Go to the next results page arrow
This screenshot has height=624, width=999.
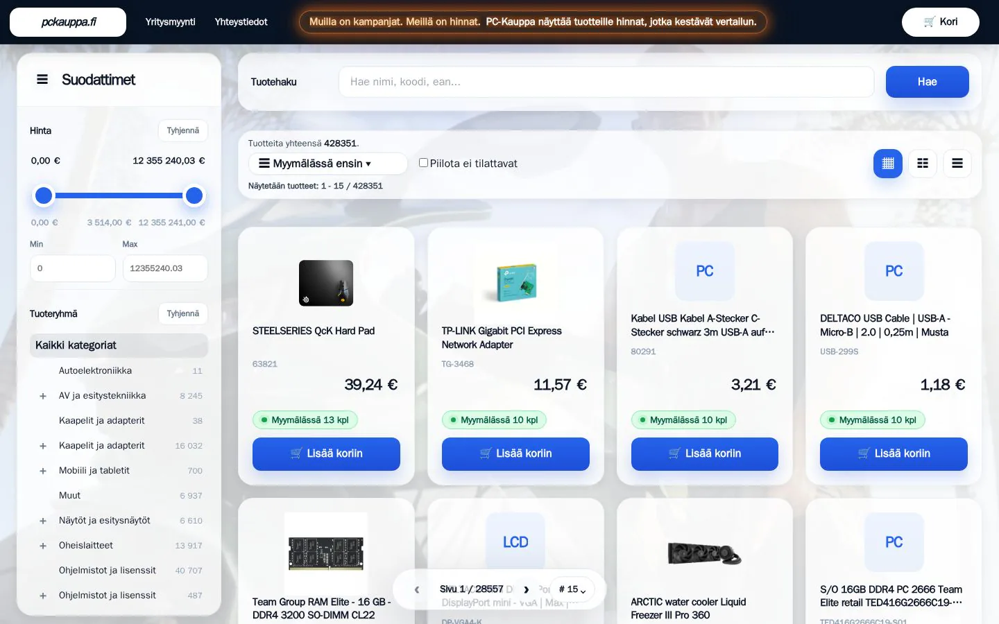527,589
